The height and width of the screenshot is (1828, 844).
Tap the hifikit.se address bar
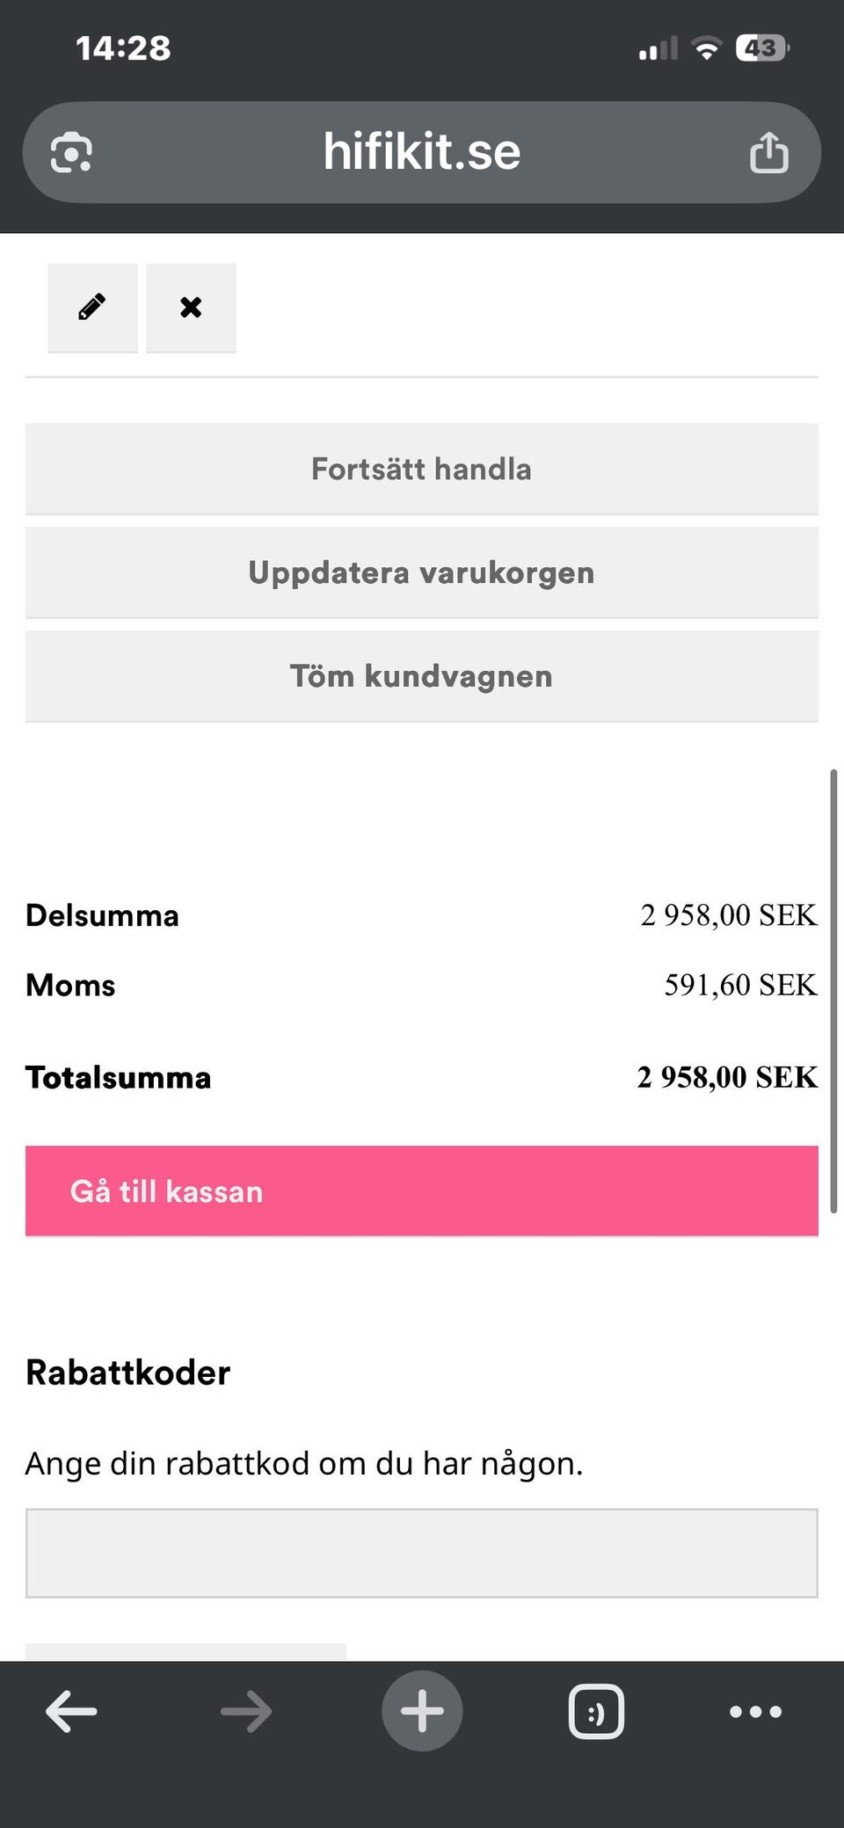tap(422, 152)
